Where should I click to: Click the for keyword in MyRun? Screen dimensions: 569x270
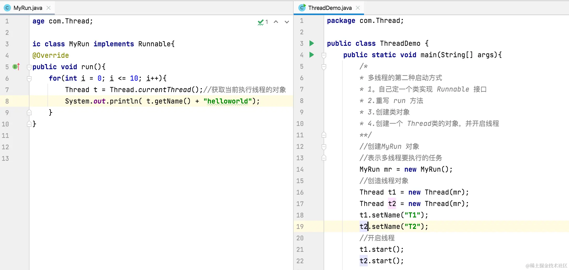coord(55,78)
